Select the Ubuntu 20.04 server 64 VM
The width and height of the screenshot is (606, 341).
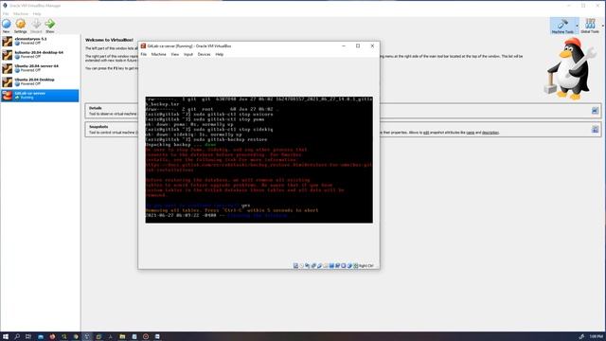(40, 68)
